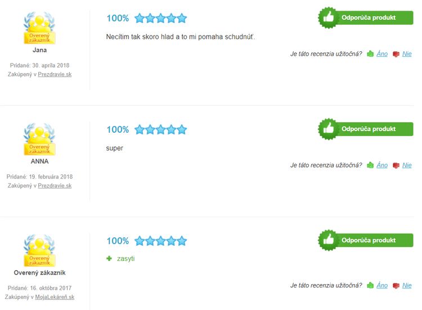Vote Áno on ANNA's review

[x=382, y=165]
